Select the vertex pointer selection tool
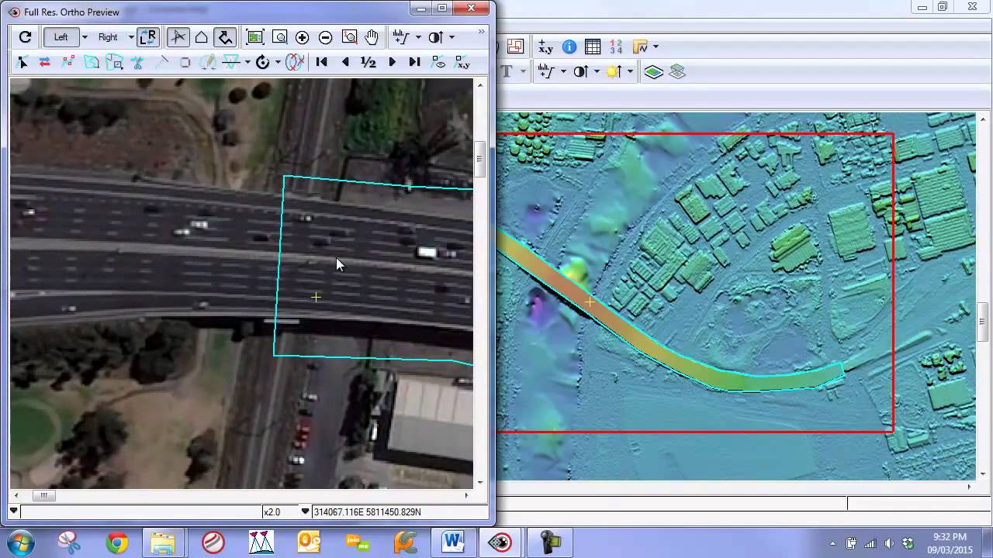Screen dimensions: 993x558 [22, 62]
